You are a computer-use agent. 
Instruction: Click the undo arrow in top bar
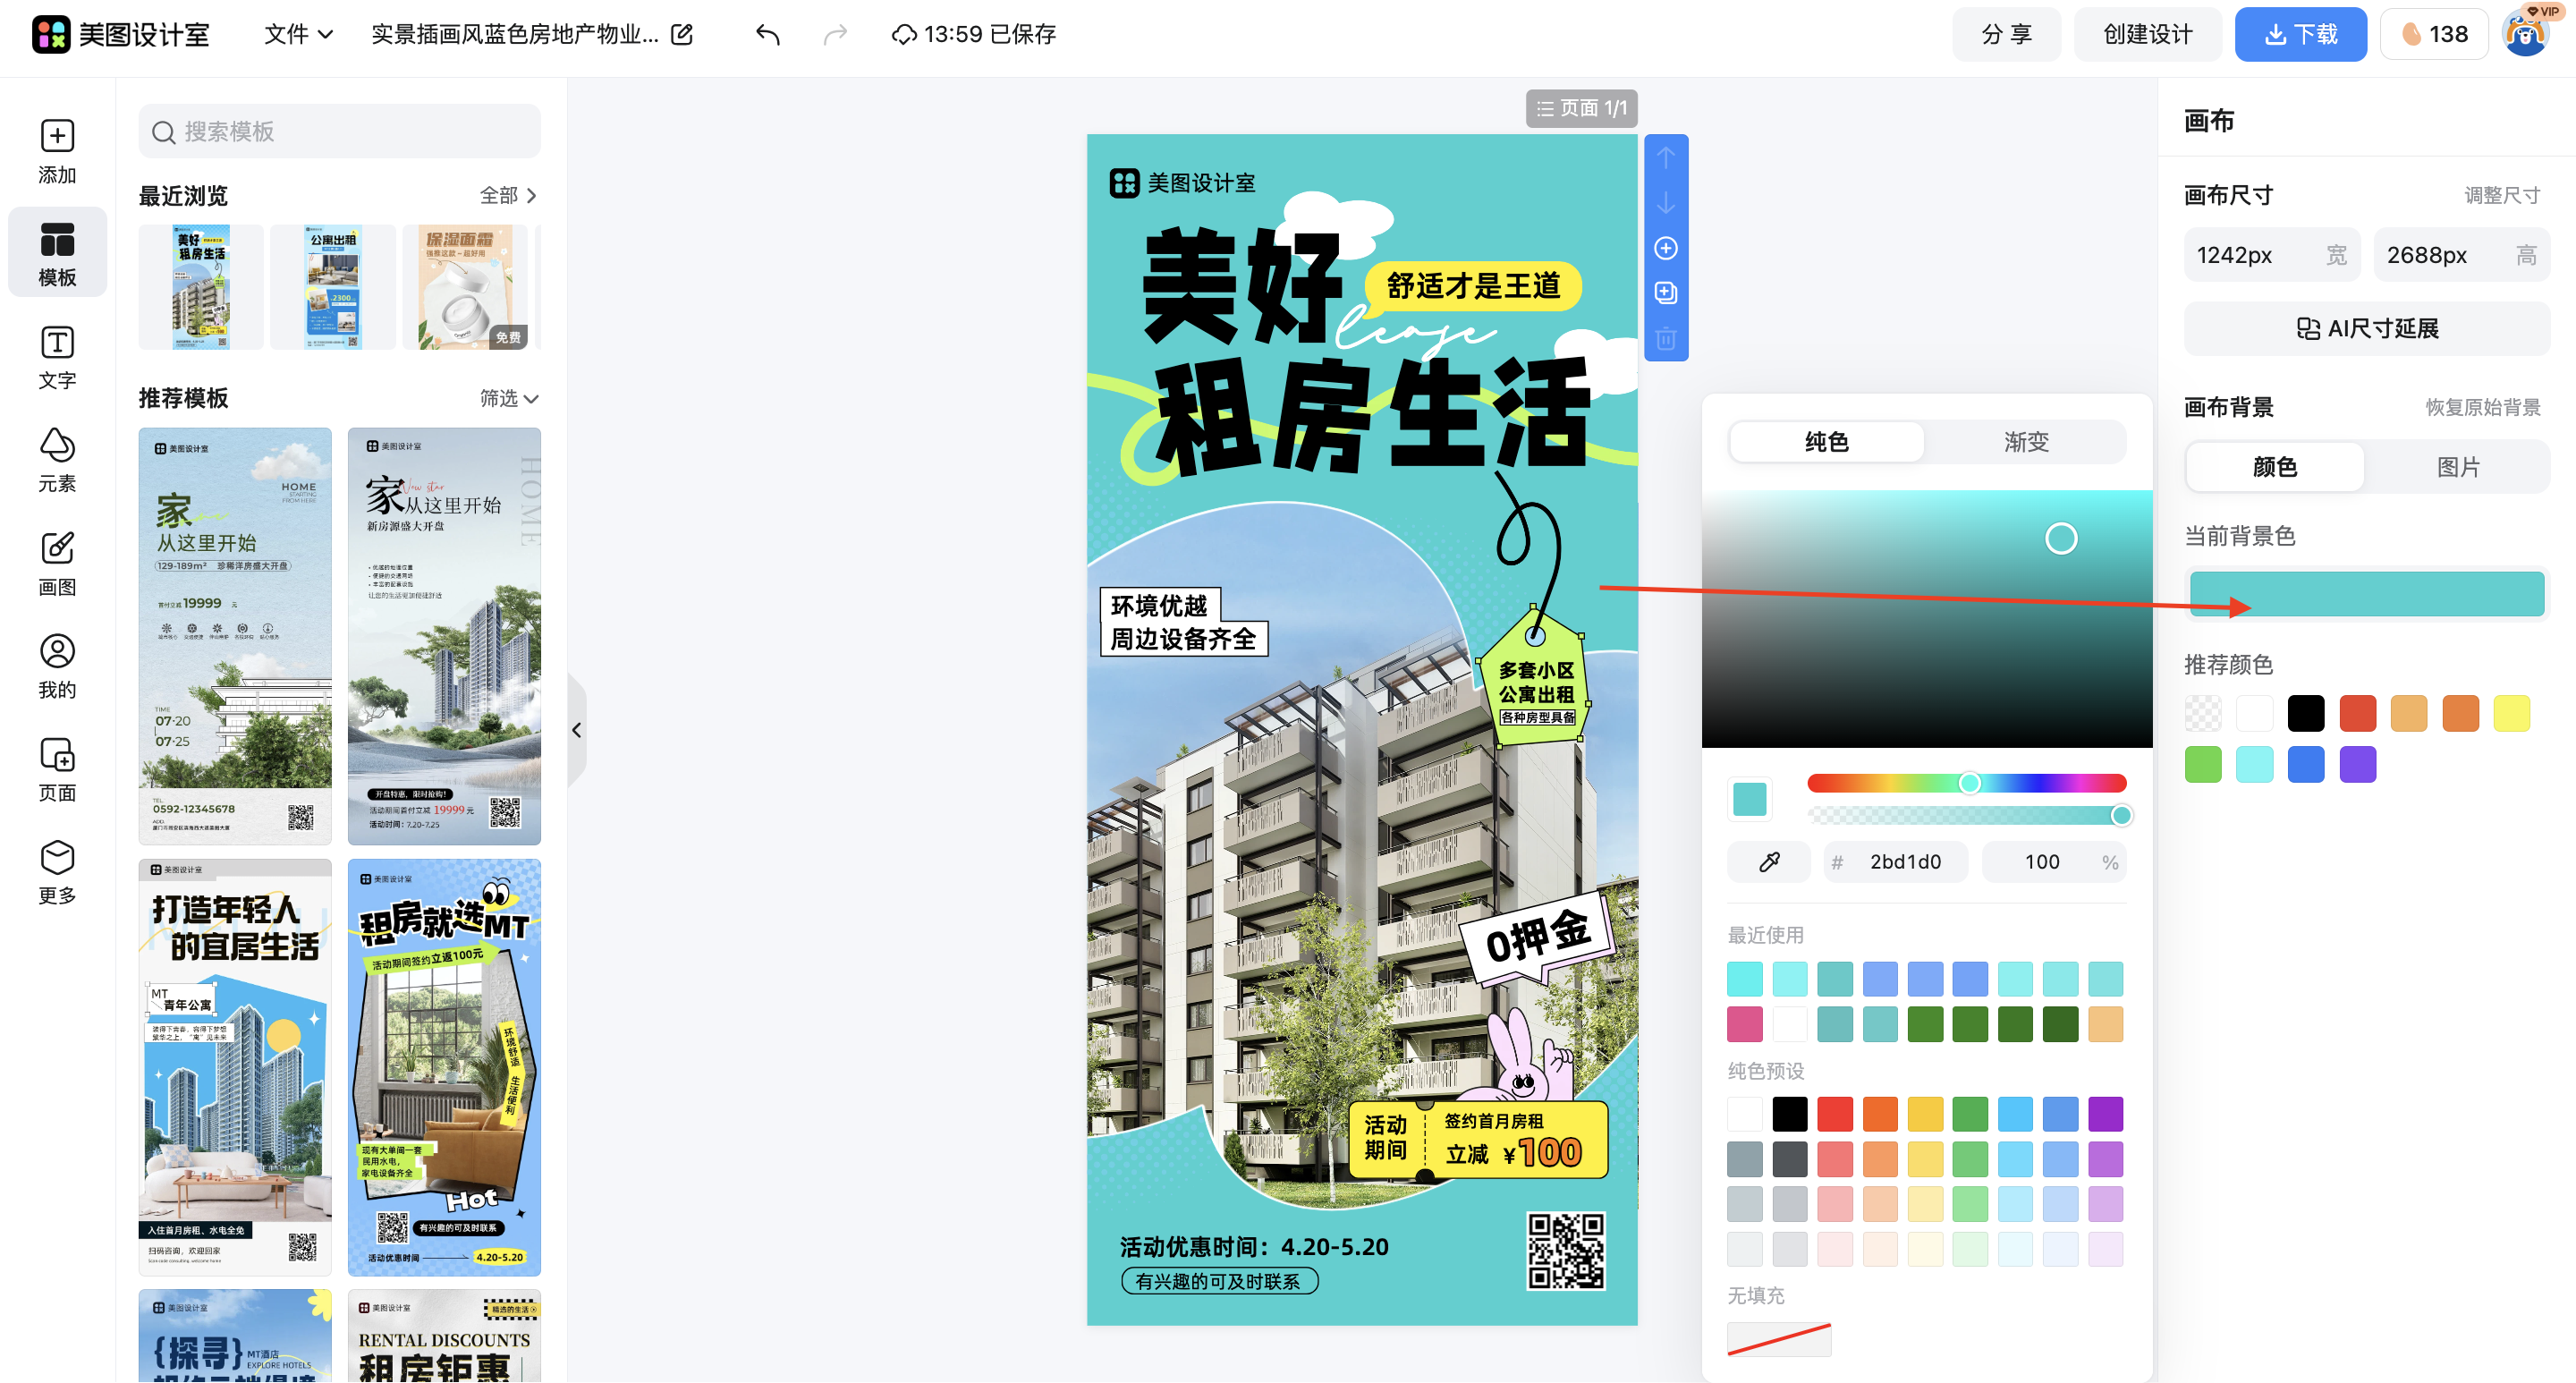(x=767, y=34)
